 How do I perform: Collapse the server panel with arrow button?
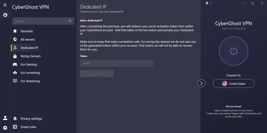[202, 83]
